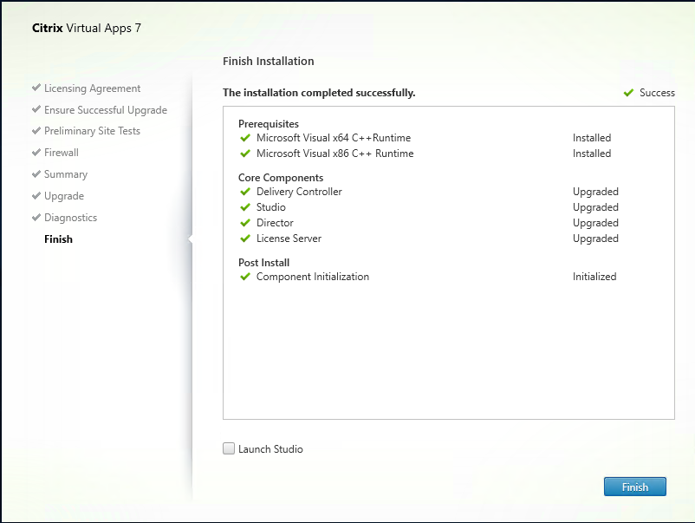This screenshot has height=523, width=695.
Task: Click the green checkmark beside License Server
Action: (245, 239)
